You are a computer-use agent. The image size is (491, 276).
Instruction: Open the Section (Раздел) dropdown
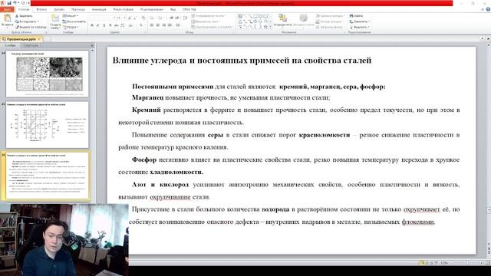pos(71,28)
